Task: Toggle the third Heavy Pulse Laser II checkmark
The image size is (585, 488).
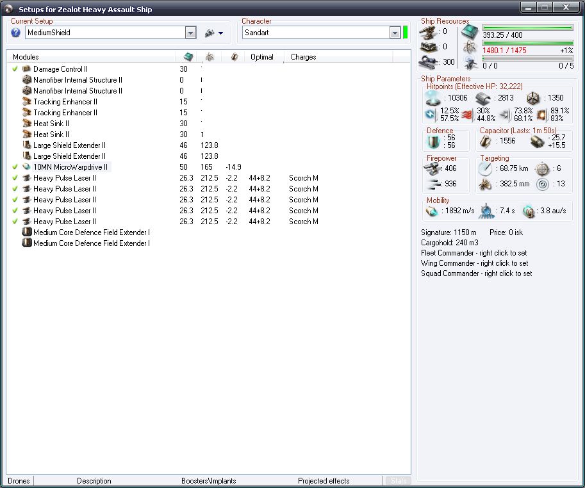Action: (15, 199)
